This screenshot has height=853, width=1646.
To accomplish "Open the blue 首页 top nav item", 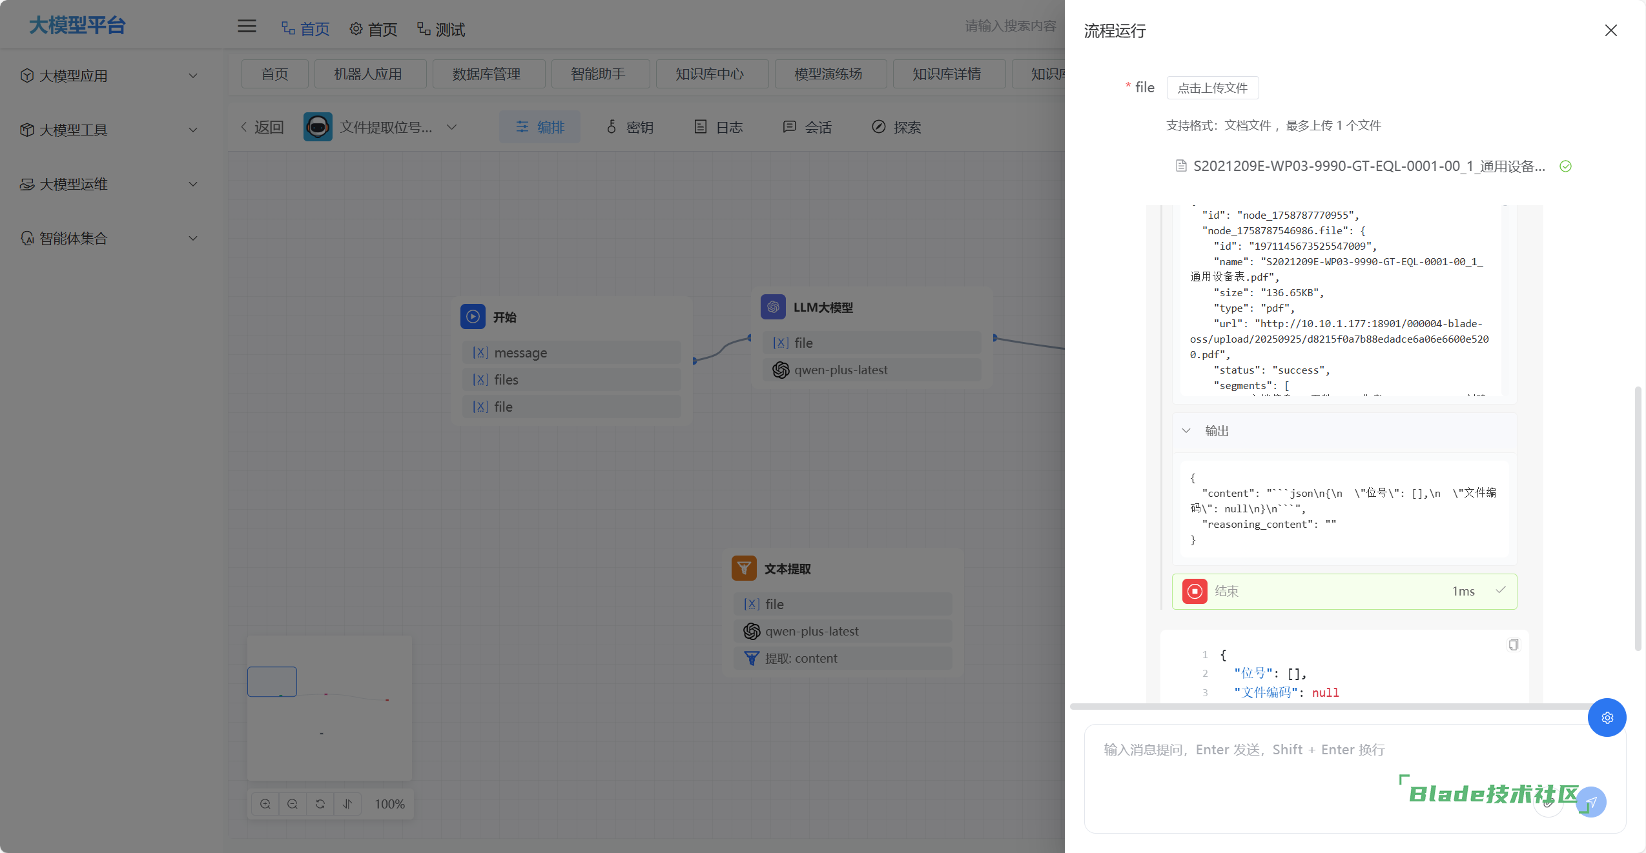I will coord(305,29).
